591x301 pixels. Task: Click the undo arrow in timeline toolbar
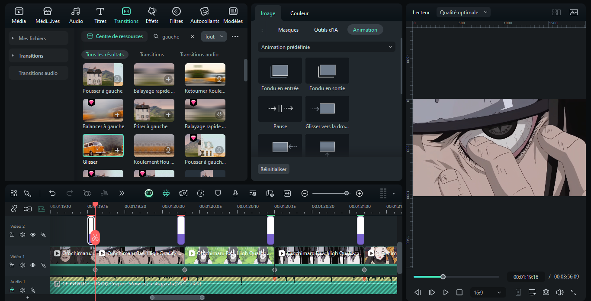[52, 193]
